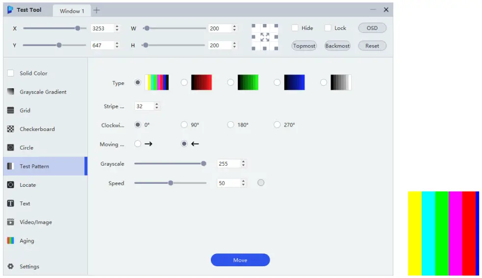Click the Speed field showing 50
Viewport: 482px width, 278px height.
[x=228, y=183]
